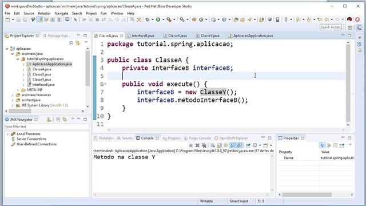Click the Properties panel horizontal scrollbar
The image size is (366, 206).
click(x=307, y=195)
